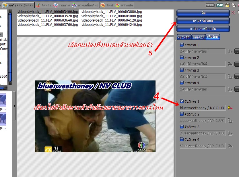Viewport: 239px width, 177px height.
Task: Click the ตัวอักษร 2 text field
Action: [203, 121]
